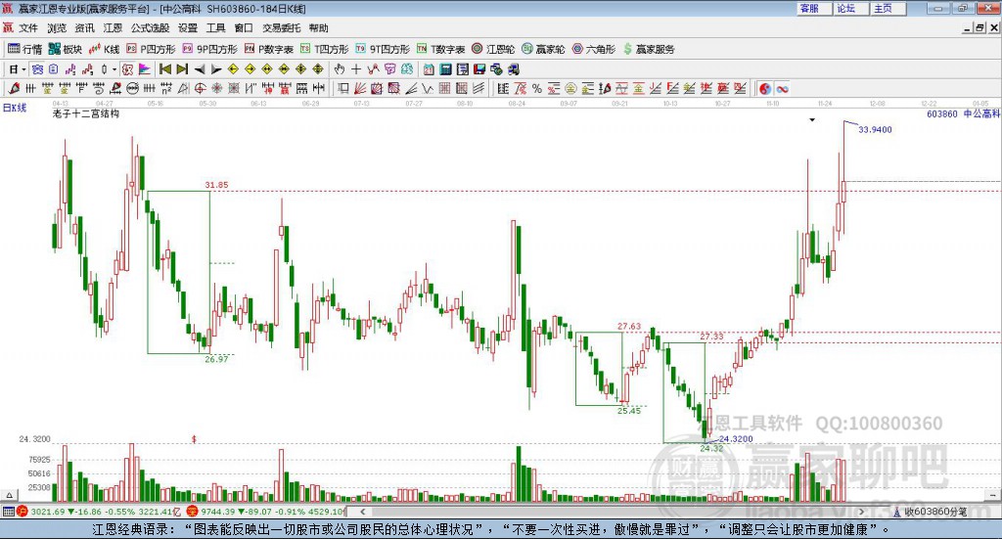The height and width of the screenshot is (539, 1002).
Task: Click the 31.85 price level label
Action: (x=216, y=185)
